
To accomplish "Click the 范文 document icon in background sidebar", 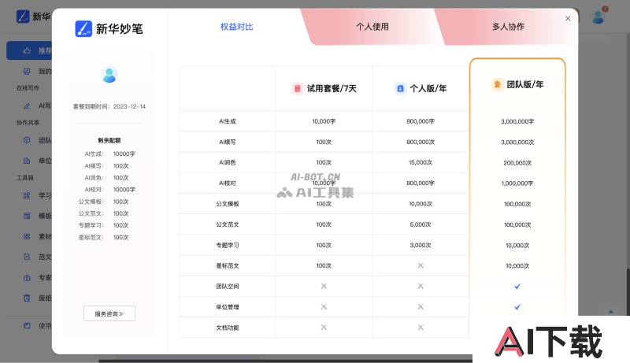I will coord(27,257).
